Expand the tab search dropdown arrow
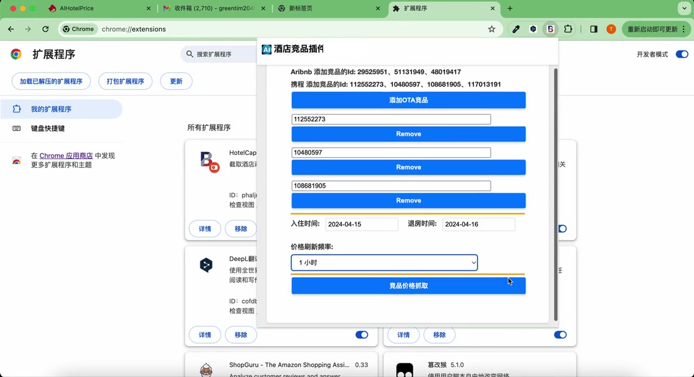This screenshot has height=377, width=694. coord(683,9)
